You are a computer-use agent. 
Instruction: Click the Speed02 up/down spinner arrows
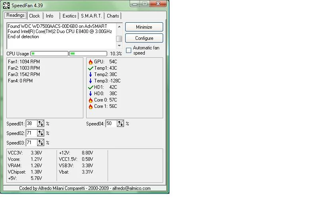(41, 133)
